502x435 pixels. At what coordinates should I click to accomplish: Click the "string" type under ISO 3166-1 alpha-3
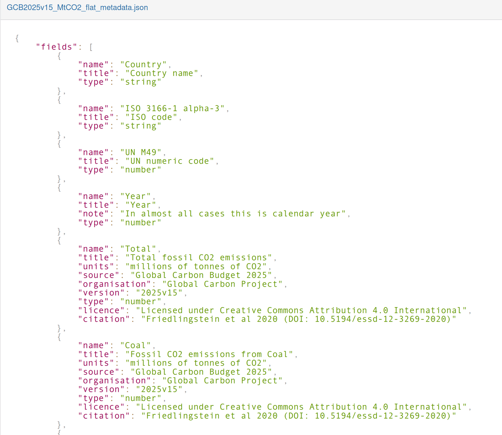pyautogui.click(x=141, y=126)
